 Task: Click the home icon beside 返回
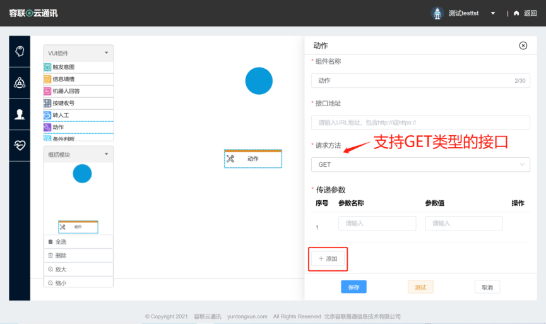click(x=516, y=13)
